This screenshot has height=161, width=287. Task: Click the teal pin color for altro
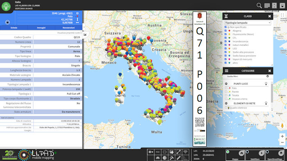(x=229, y=63)
